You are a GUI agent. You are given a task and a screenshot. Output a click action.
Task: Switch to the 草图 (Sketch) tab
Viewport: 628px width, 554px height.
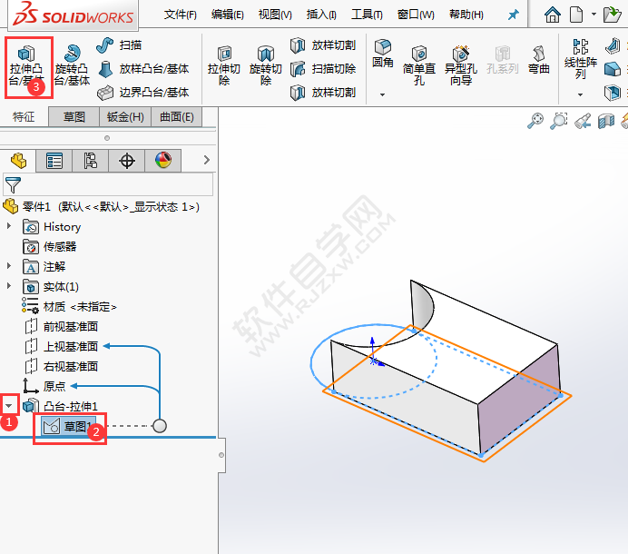tap(74, 117)
